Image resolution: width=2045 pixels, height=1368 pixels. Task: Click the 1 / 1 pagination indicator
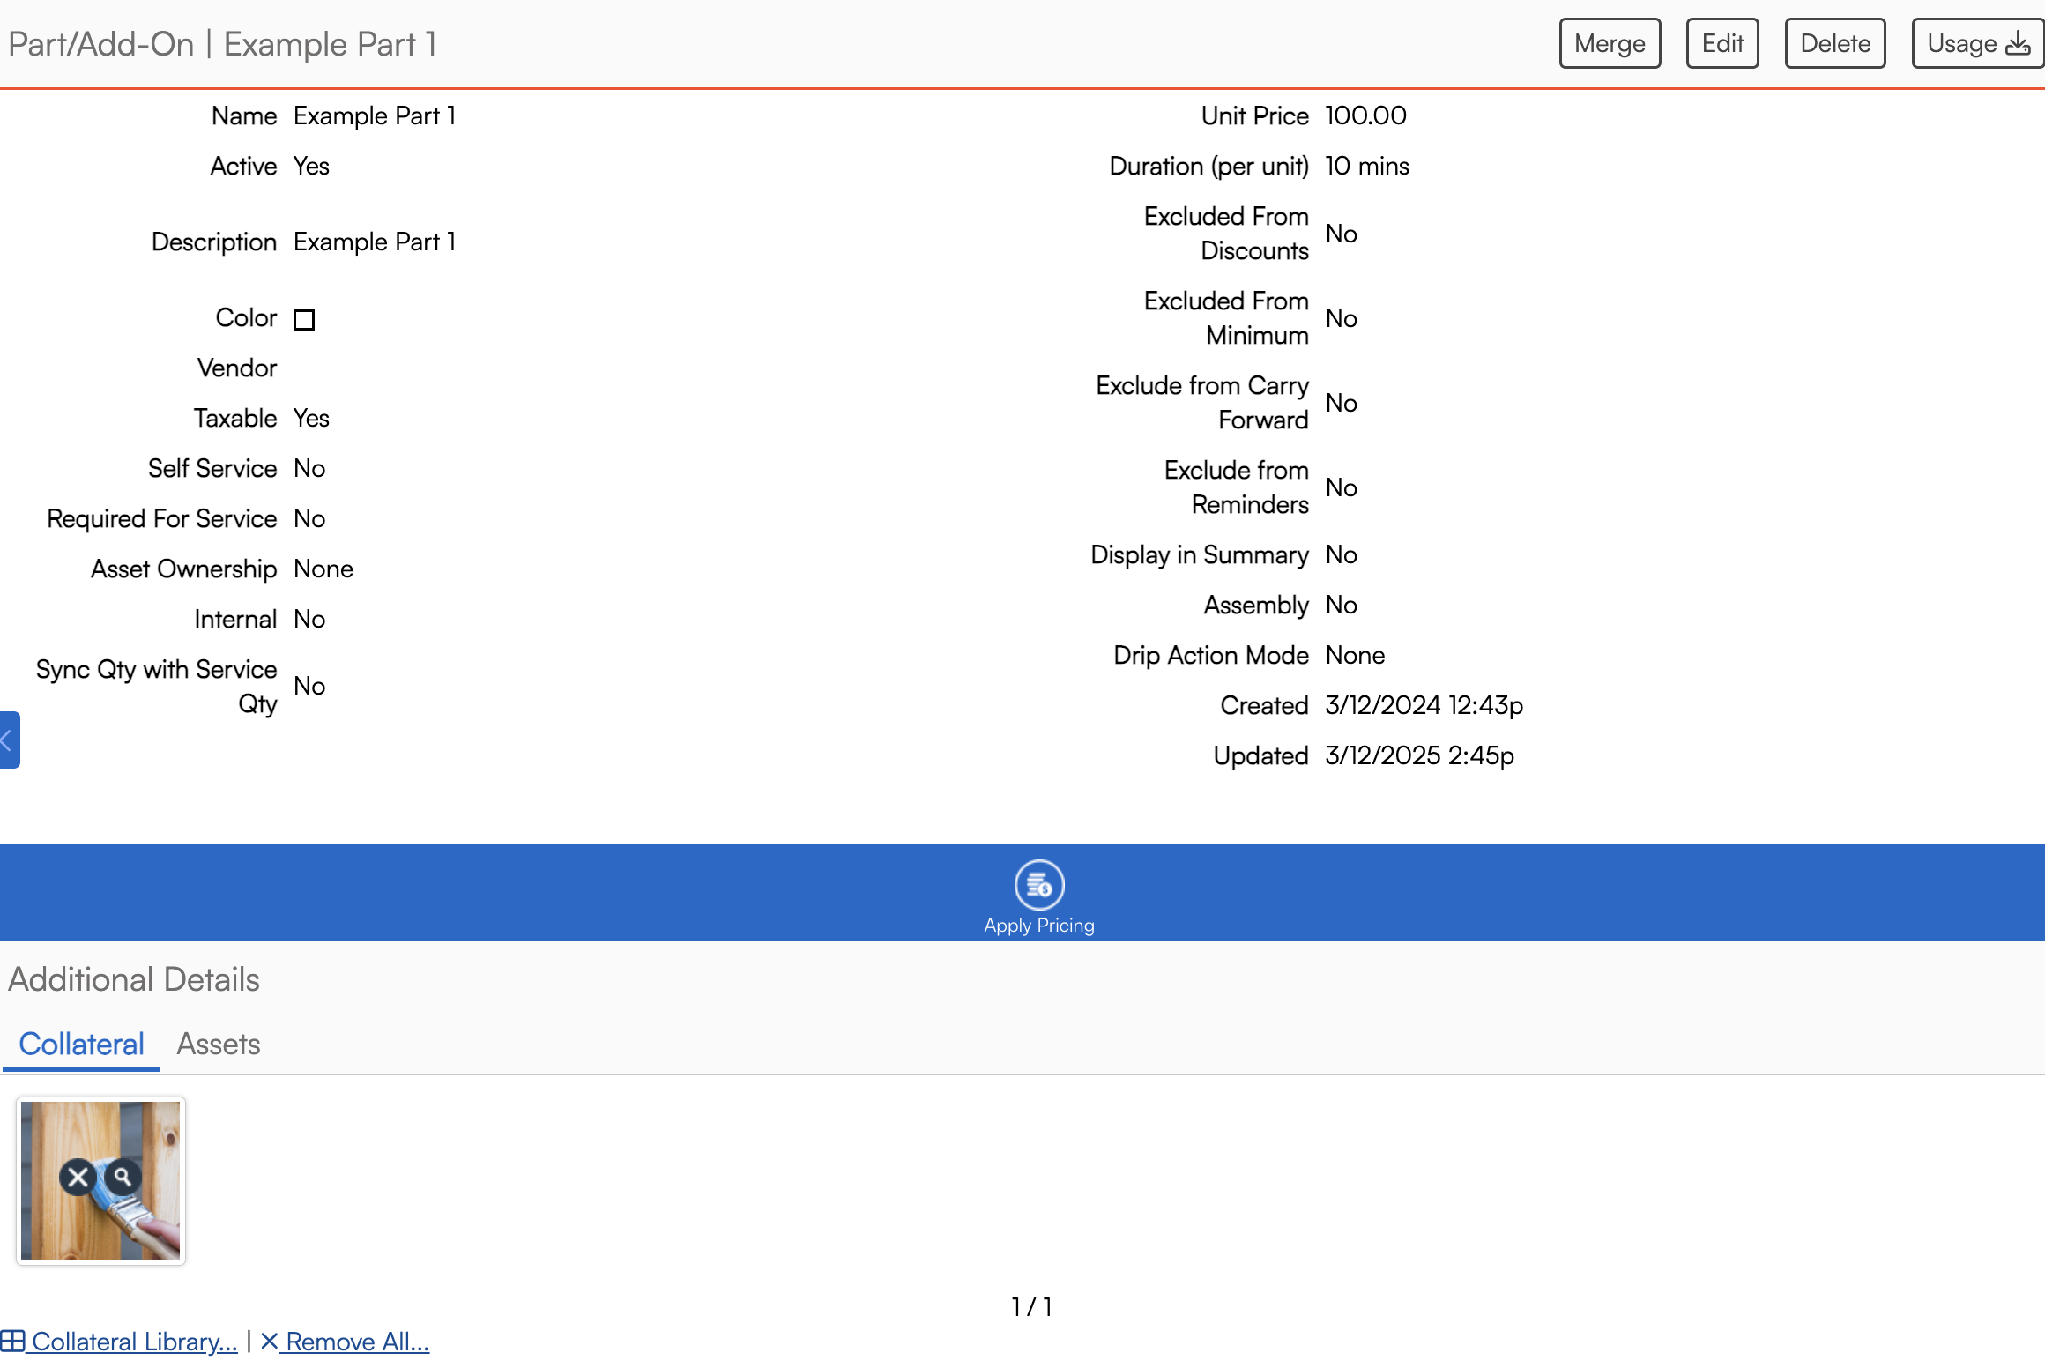point(1031,1306)
